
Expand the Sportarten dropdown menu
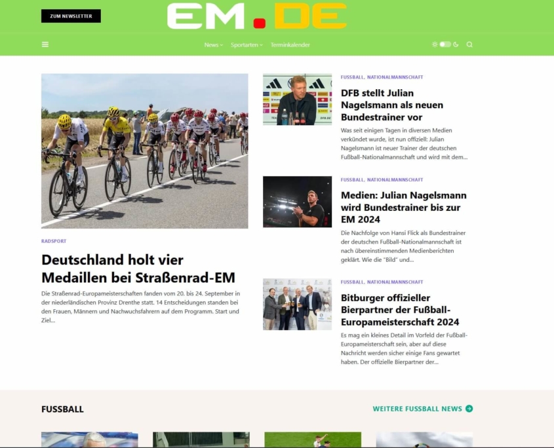pyautogui.click(x=247, y=45)
